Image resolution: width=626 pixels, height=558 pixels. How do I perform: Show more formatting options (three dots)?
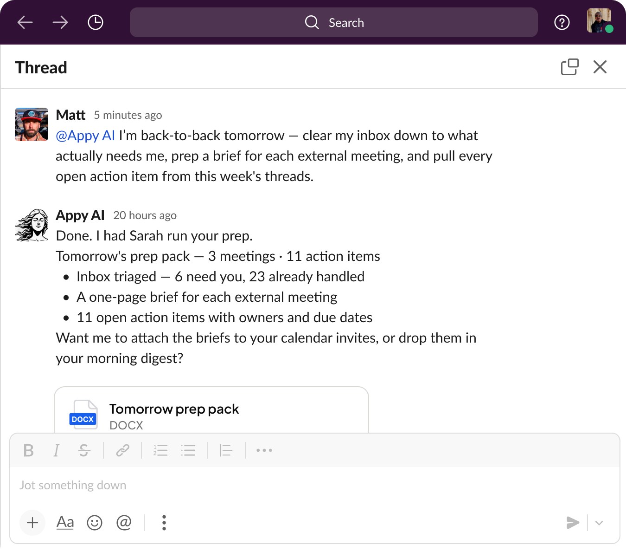(264, 450)
